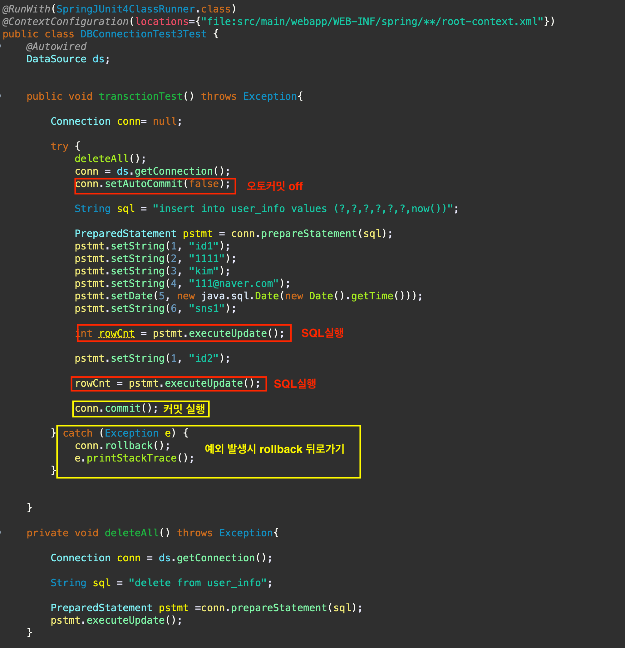This screenshot has width=625, height=648.
Task: Click the underlined rowCnt variable
Action: click(116, 333)
